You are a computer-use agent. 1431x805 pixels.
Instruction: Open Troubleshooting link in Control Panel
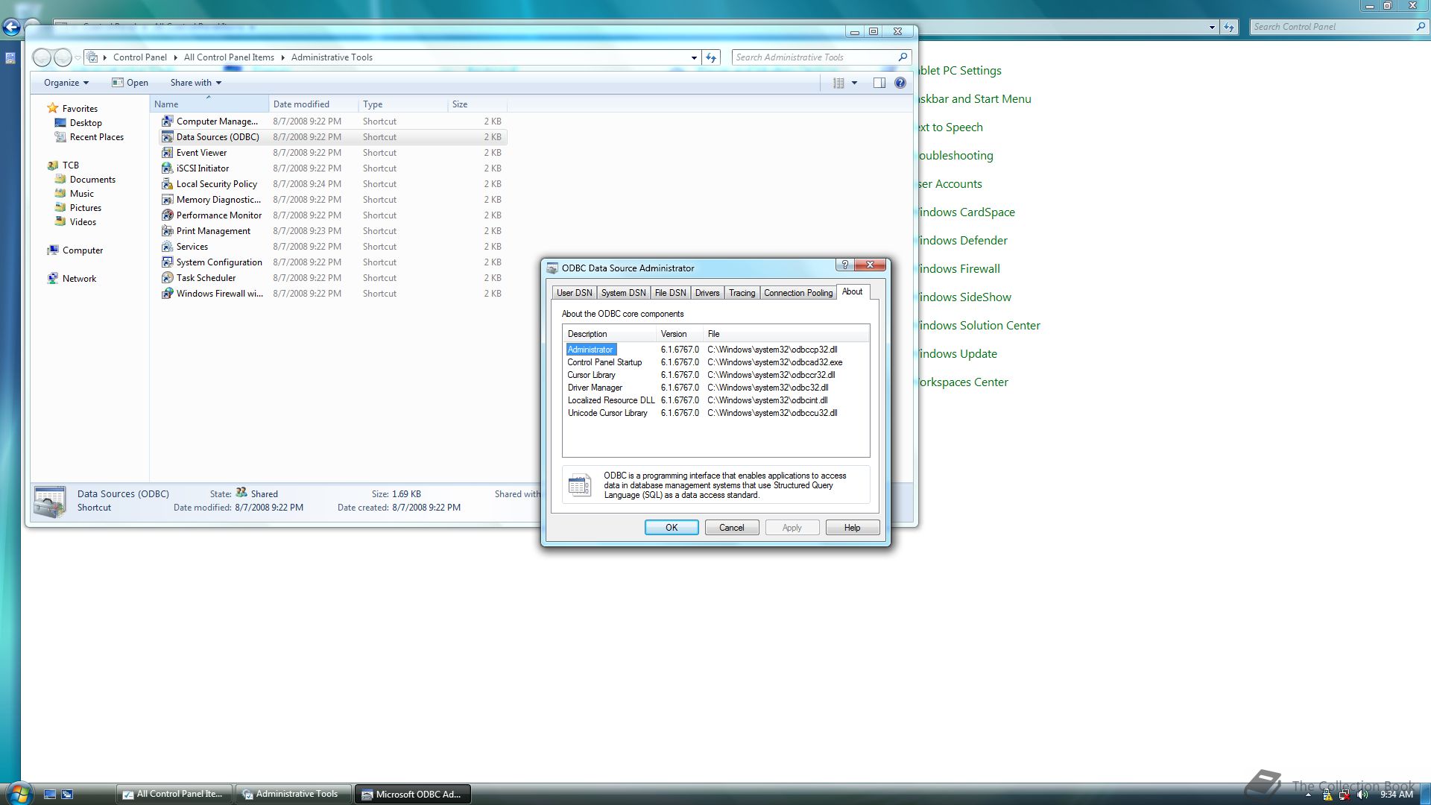[955, 155]
